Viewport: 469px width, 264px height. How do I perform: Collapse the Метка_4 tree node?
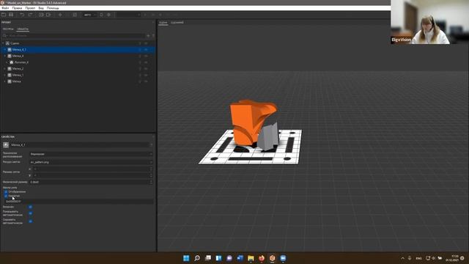[5, 56]
